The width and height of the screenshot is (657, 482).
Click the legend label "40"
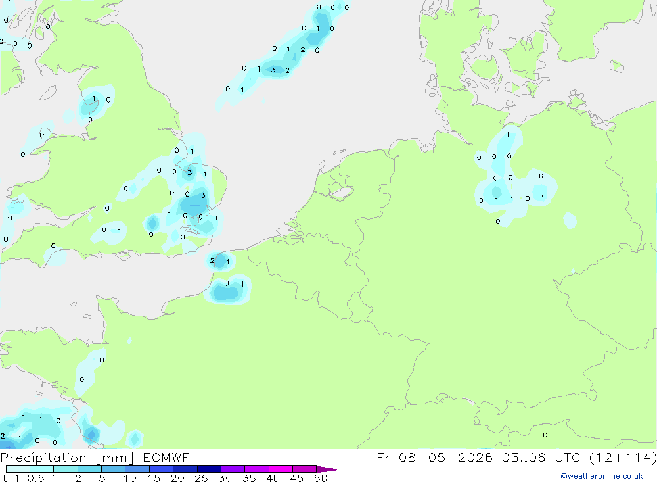tap(273, 478)
